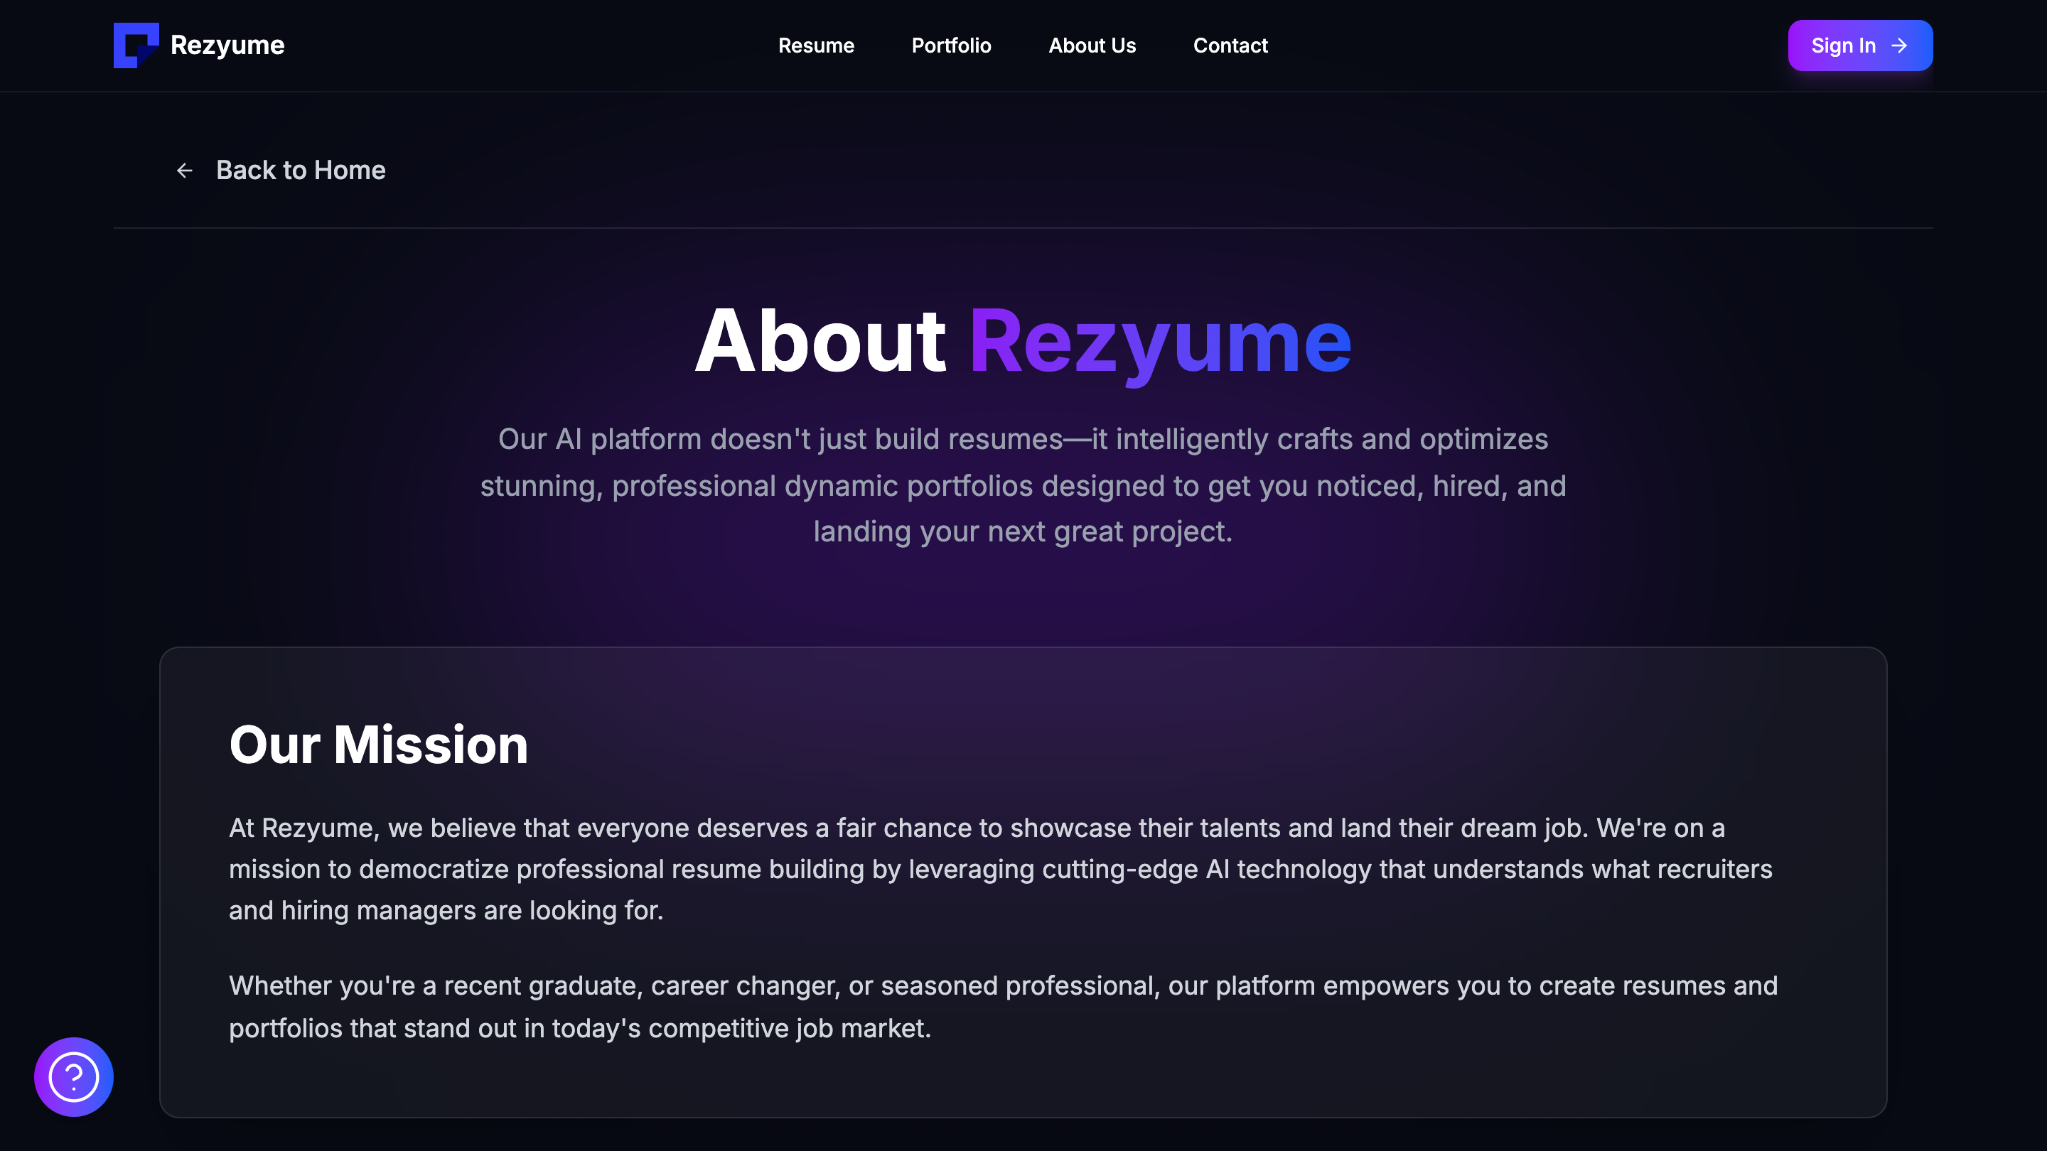Open the Contact nav link
Viewport: 2047px width, 1151px height.
[x=1230, y=46]
